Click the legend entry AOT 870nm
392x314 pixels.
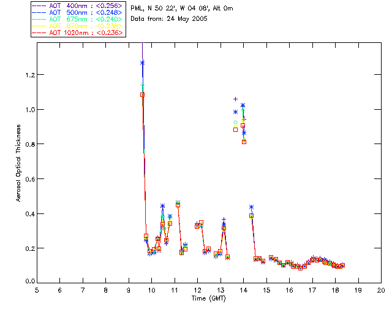(77, 26)
